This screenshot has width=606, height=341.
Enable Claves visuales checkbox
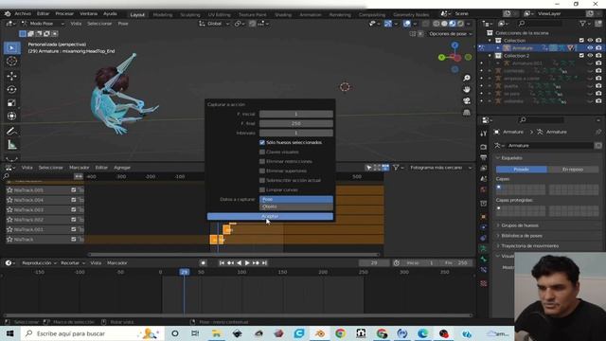262,152
